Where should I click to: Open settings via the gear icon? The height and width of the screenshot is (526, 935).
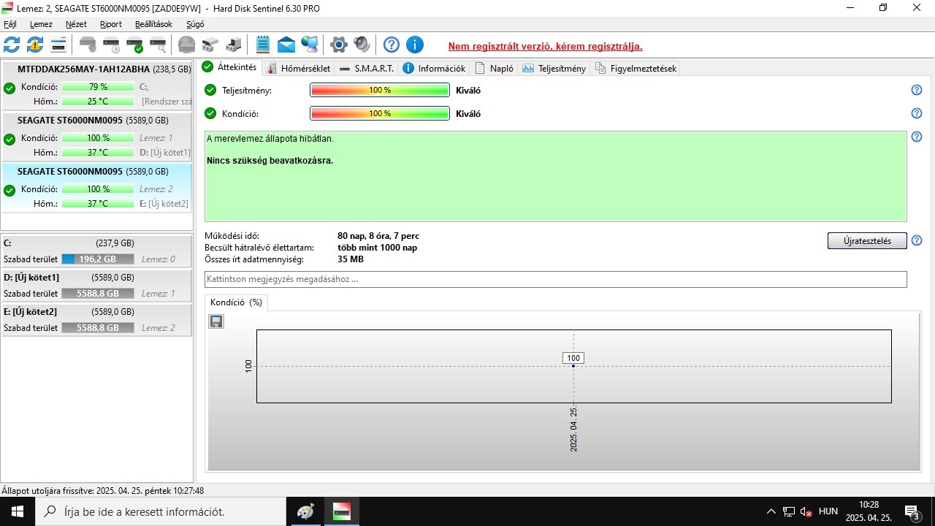pos(338,45)
